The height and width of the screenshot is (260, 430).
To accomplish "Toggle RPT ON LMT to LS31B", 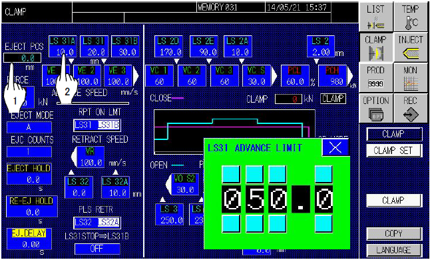I will pos(108,125).
